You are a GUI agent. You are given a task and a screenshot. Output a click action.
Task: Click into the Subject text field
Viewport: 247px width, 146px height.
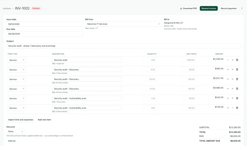(123, 46)
